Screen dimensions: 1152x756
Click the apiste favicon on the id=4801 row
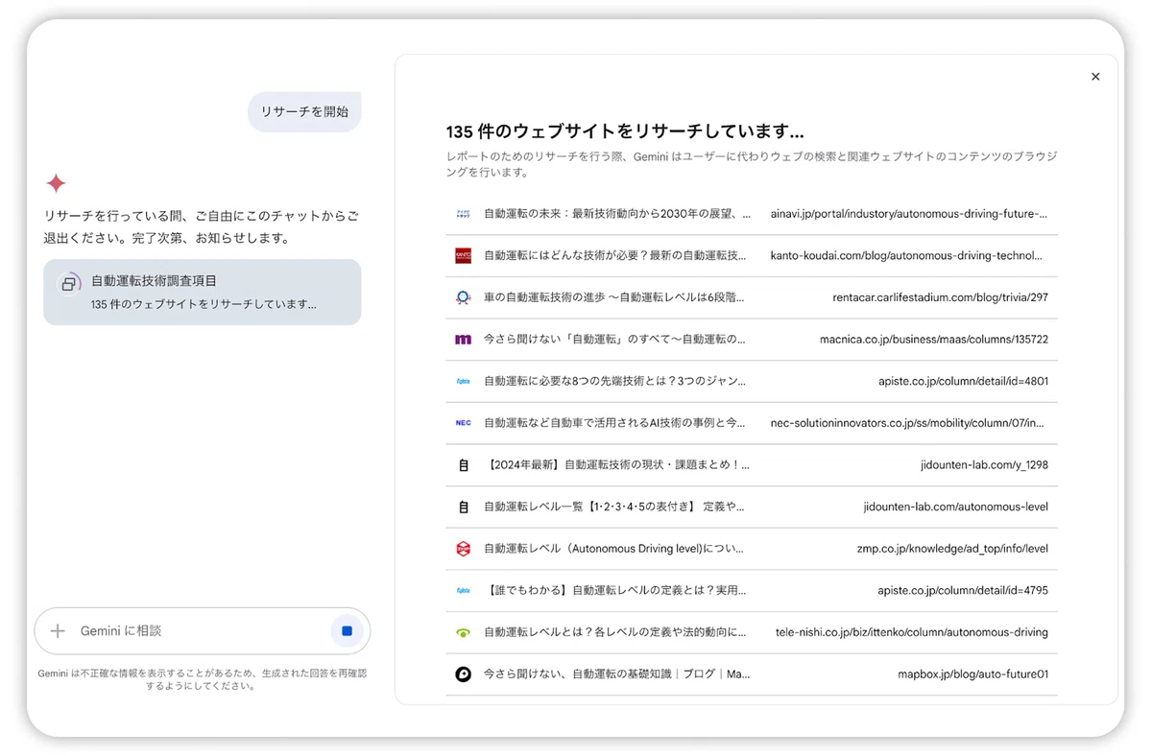pos(463,381)
